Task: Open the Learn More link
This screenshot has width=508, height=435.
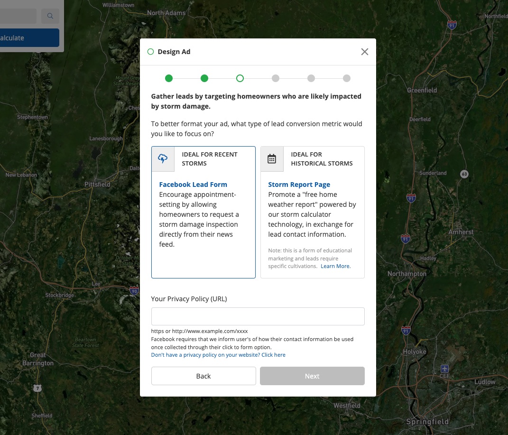Action: (x=335, y=266)
